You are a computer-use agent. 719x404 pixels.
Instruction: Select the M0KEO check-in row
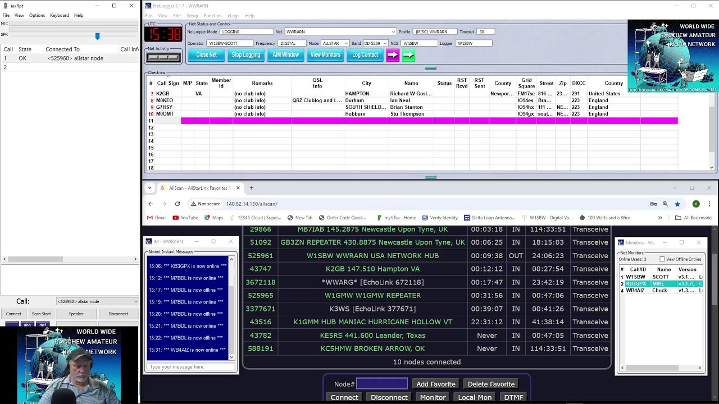click(412, 100)
